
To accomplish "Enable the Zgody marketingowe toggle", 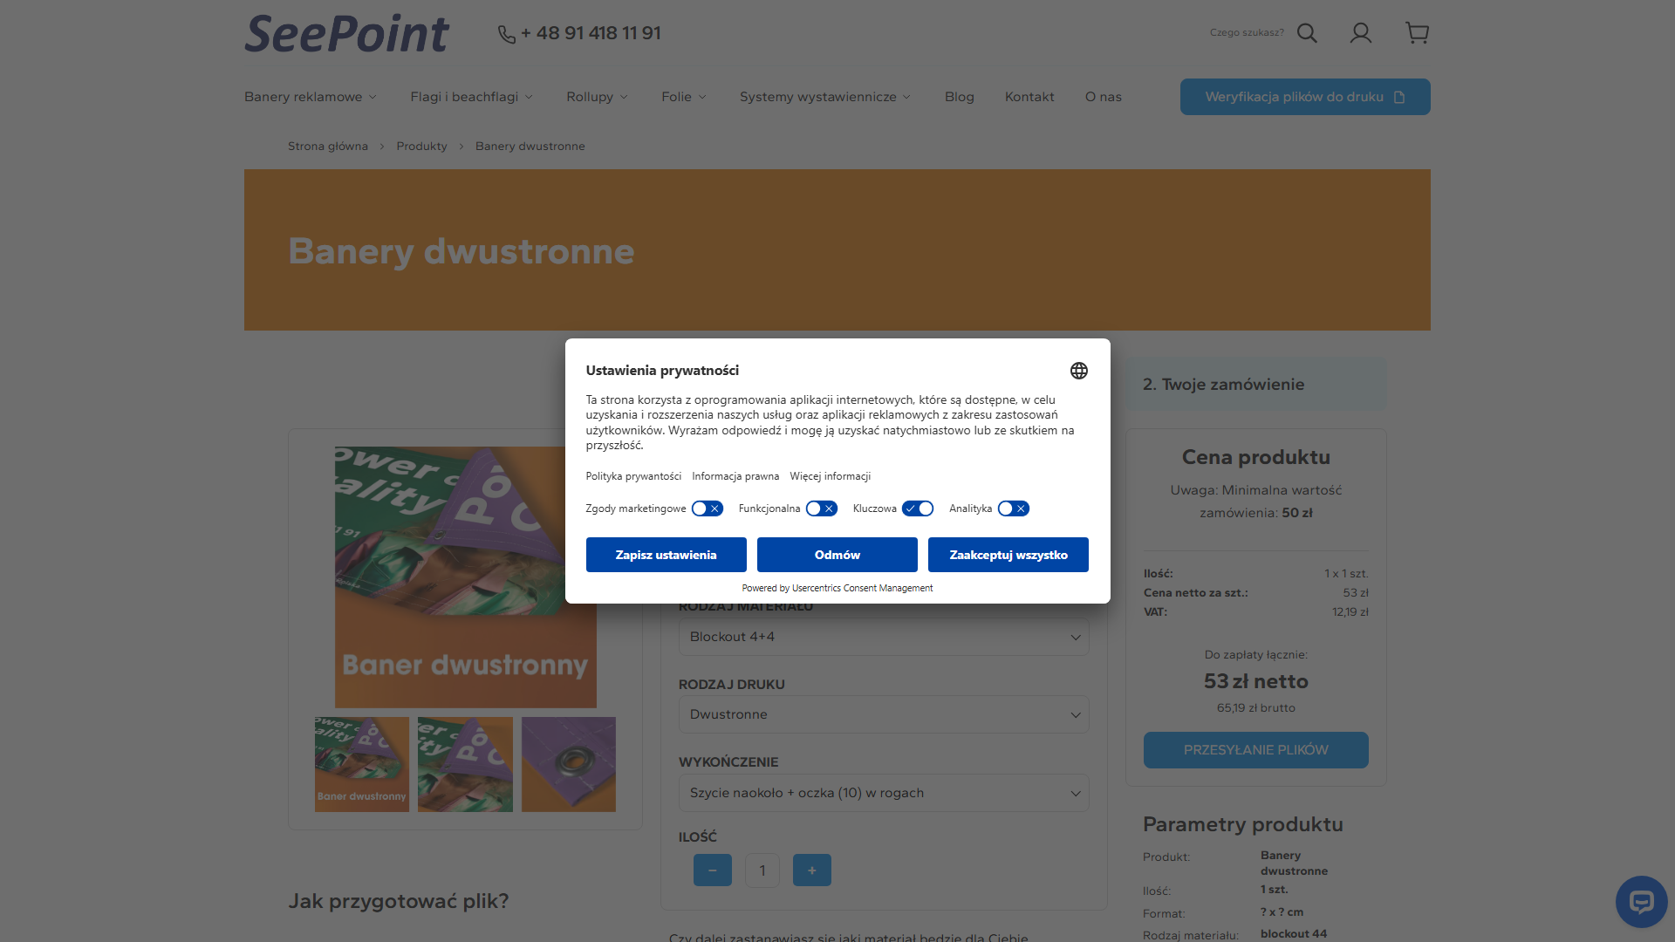I will tap(708, 509).
